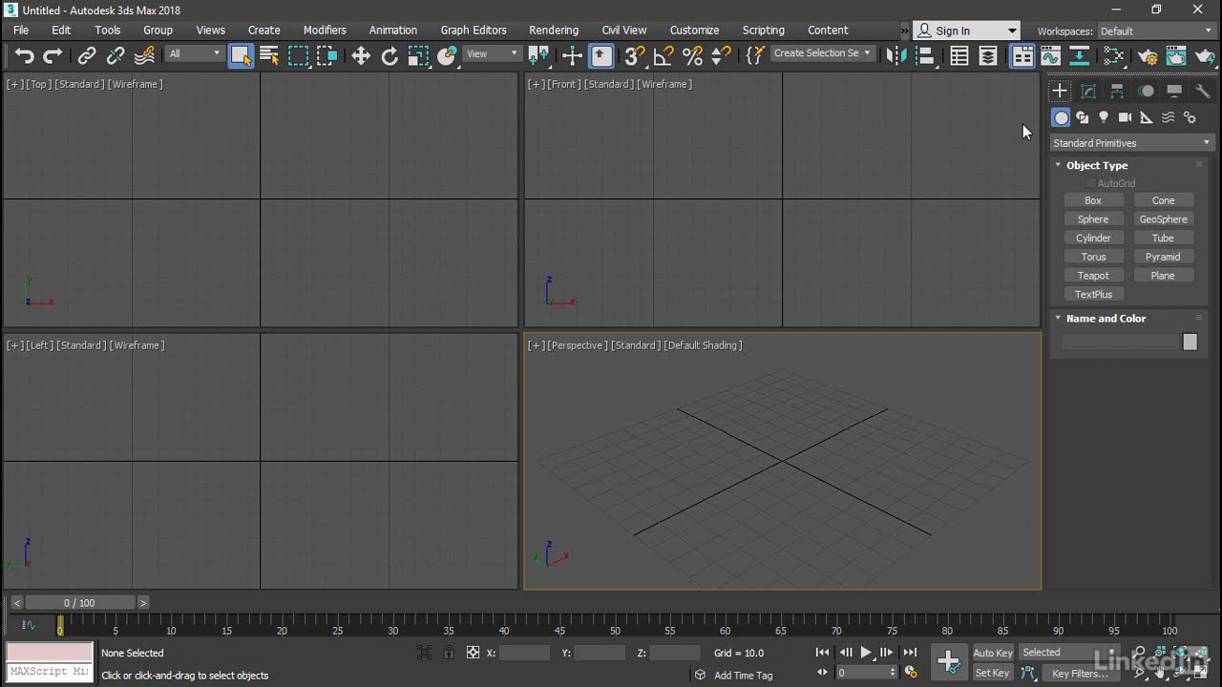Open the Scene Explorer toggle icon
The height and width of the screenshot is (687, 1222).
click(x=959, y=56)
